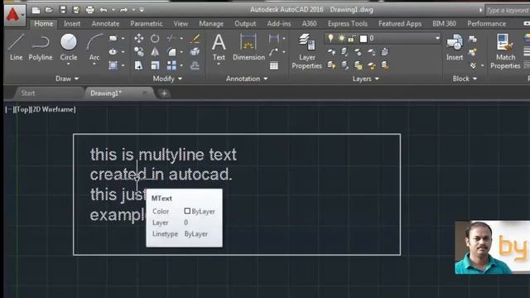Click the Undo arrow icon
The image size is (530, 298).
pyautogui.click(x=104, y=10)
